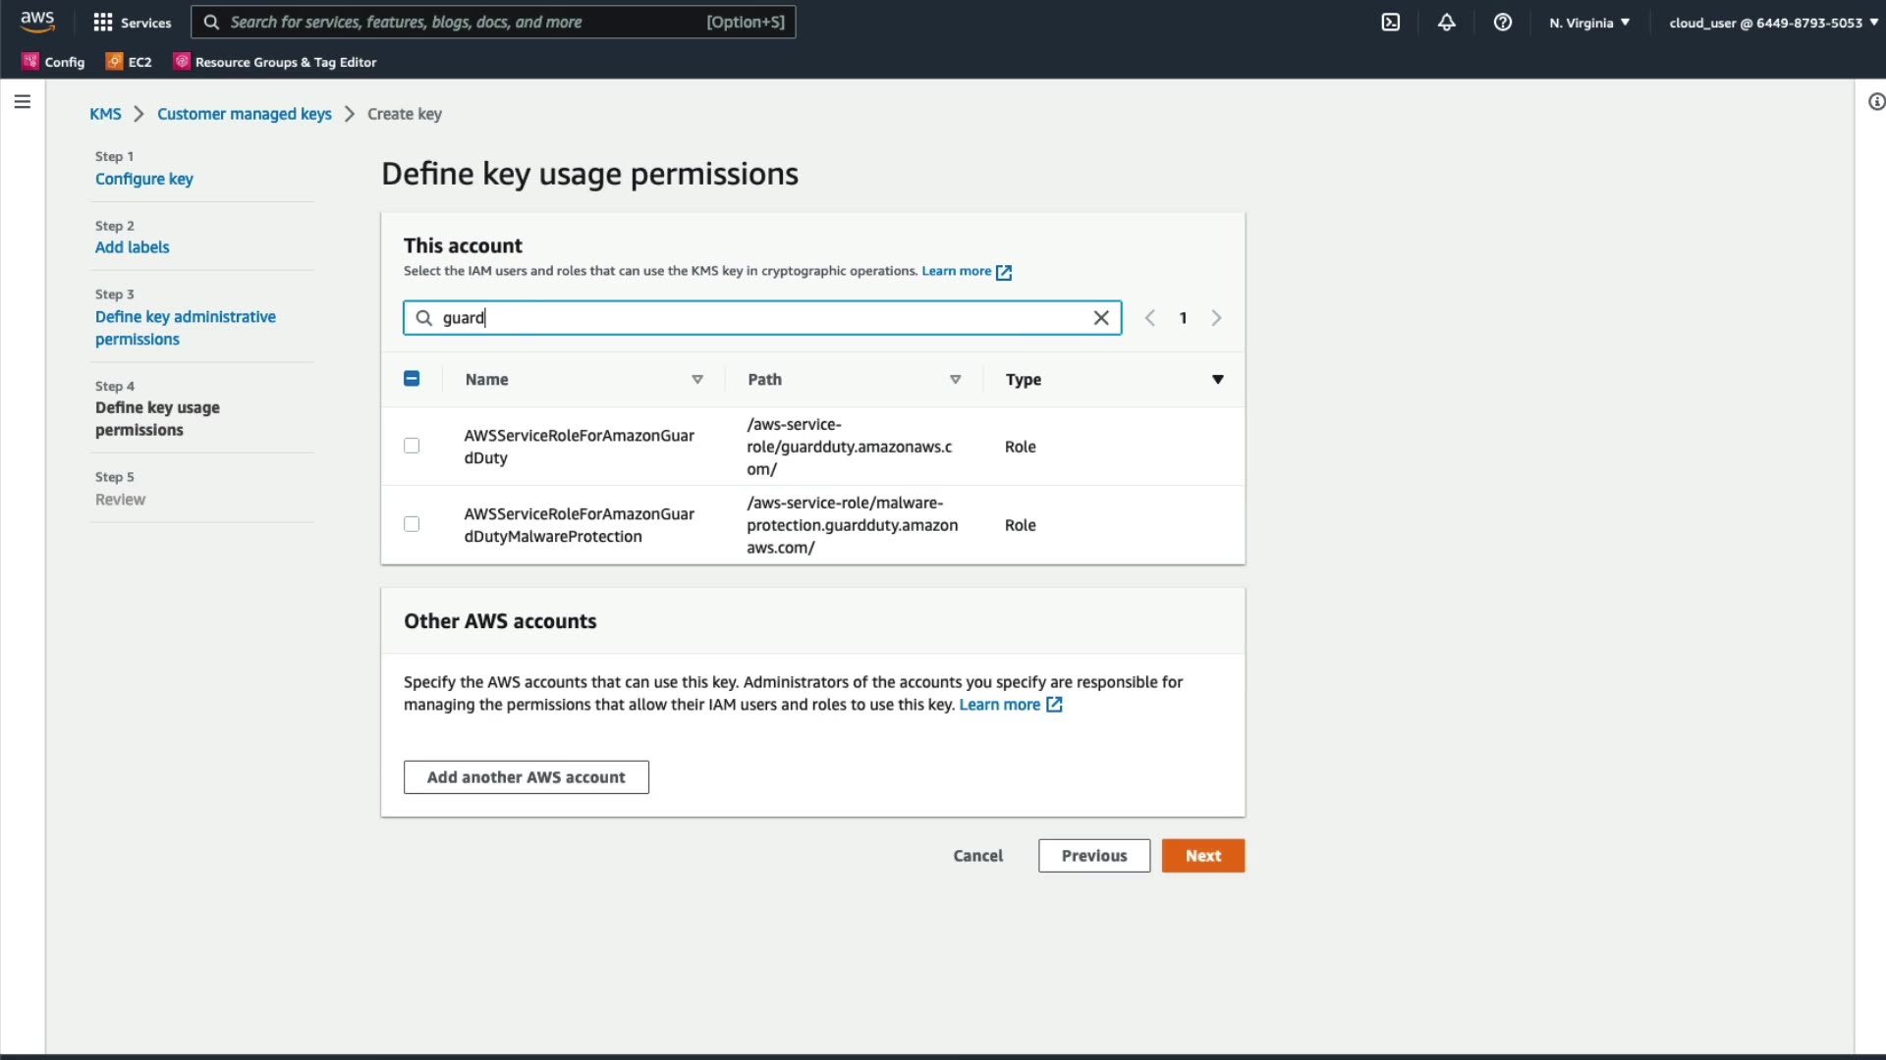Click Add another AWS account
This screenshot has height=1060, width=1886.
tap(526, 777)
